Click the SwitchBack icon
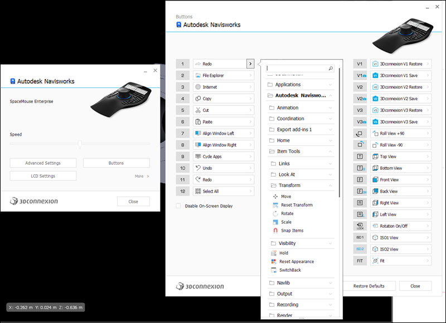 point(274,270)
